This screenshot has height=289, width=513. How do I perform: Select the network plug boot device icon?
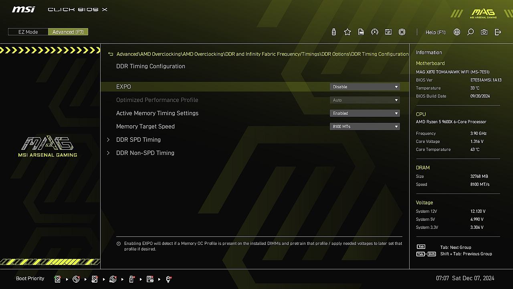[169, 279]
